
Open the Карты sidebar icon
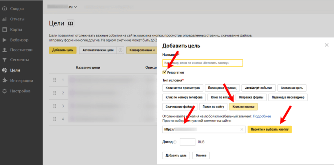[x=4, y=29]
